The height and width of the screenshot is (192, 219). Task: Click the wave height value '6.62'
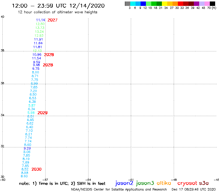pyautogui.click(x=30, y=123)
